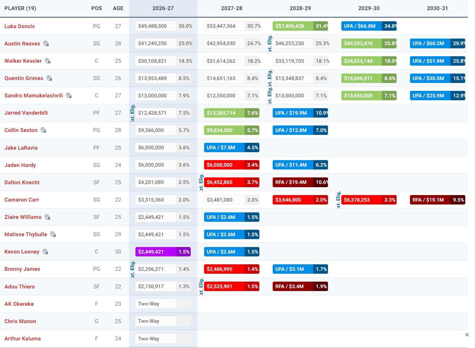Click the tag icon beside Kevon Looney
The width and height of the screenshot is (475, 348).
pyautogui.click(x=45, y=252)
